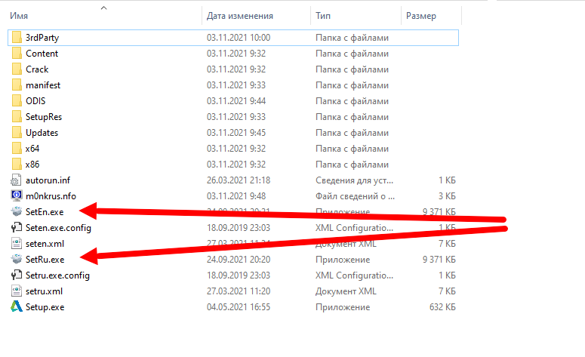Select the SetupRes folder name

44,117
